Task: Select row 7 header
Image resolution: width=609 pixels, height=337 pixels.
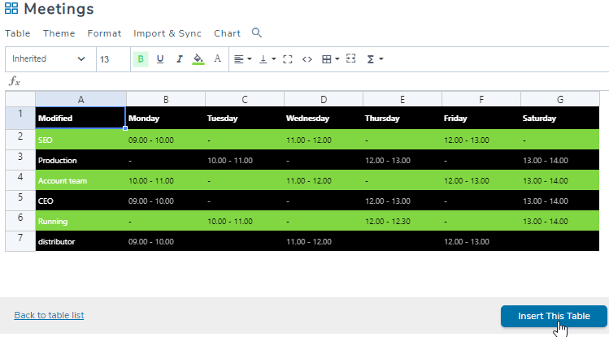Action: tap(20, 241)
